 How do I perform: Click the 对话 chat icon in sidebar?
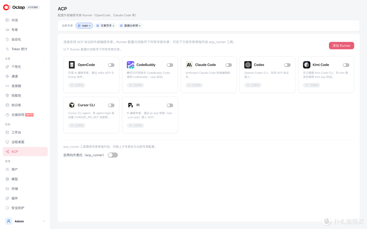click(x=7, y=20)
